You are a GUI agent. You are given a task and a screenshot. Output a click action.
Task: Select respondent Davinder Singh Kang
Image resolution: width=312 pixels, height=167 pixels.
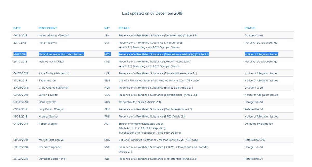point(52,159)
